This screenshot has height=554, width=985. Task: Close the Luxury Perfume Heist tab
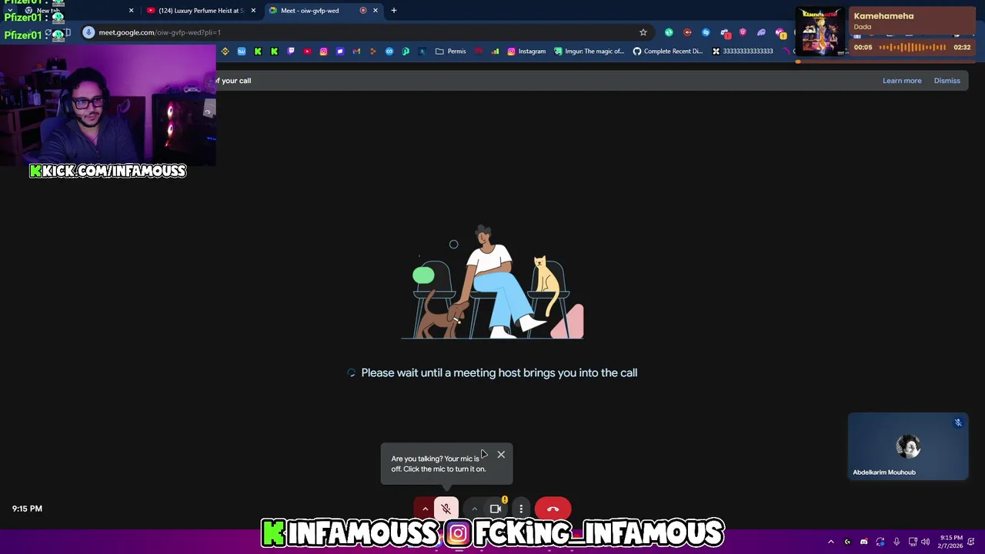[x=253, y=11]
